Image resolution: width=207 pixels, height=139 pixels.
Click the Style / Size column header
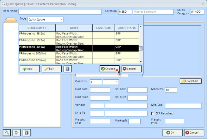point(104,28)
